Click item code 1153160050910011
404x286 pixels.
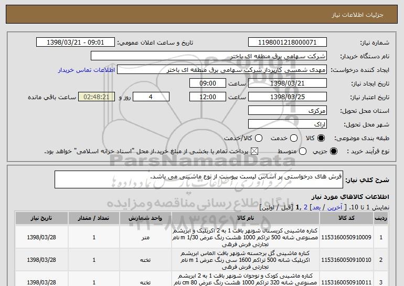tap(346, 282)
